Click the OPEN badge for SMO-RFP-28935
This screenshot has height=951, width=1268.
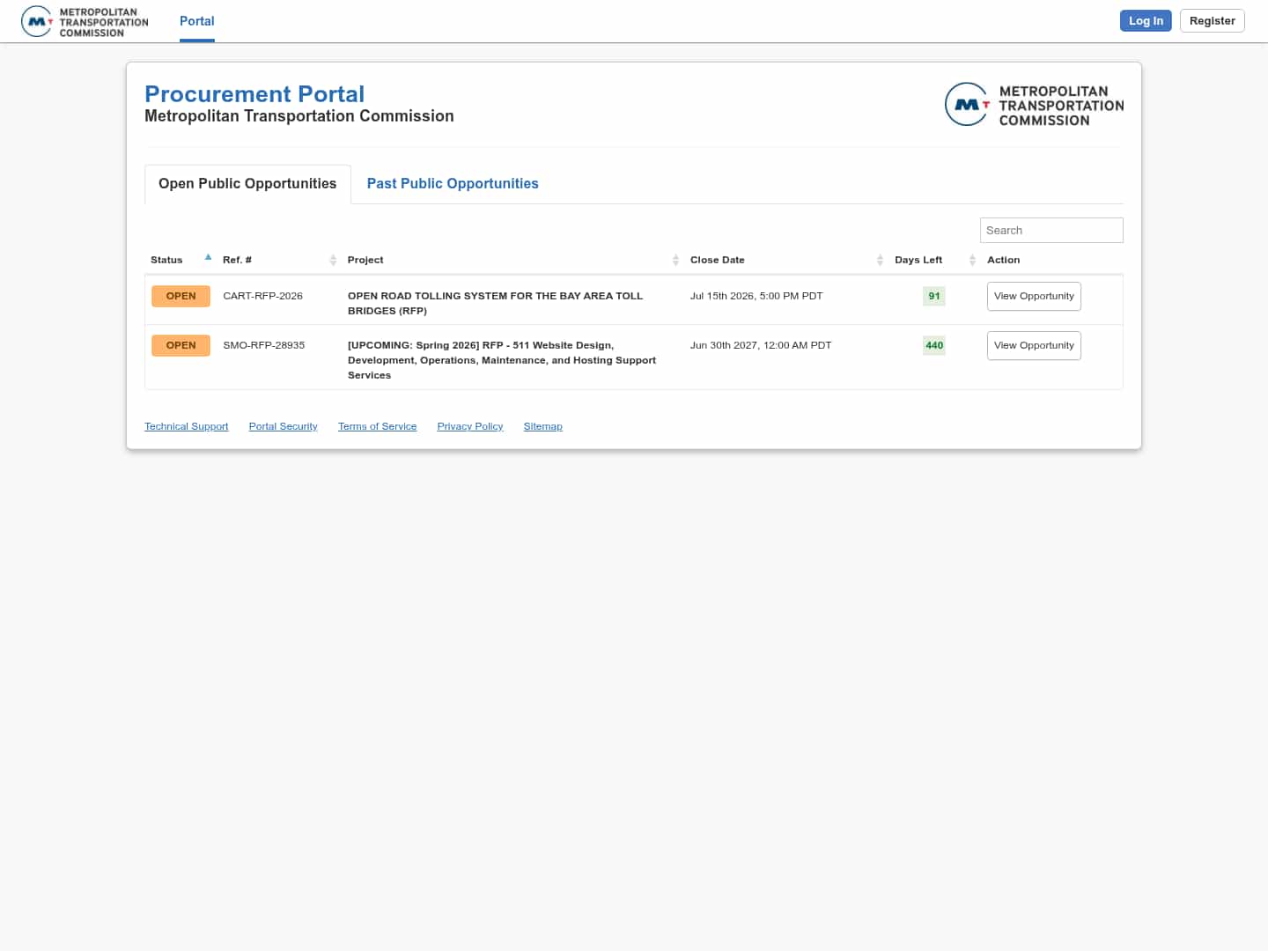coord(181,345)
